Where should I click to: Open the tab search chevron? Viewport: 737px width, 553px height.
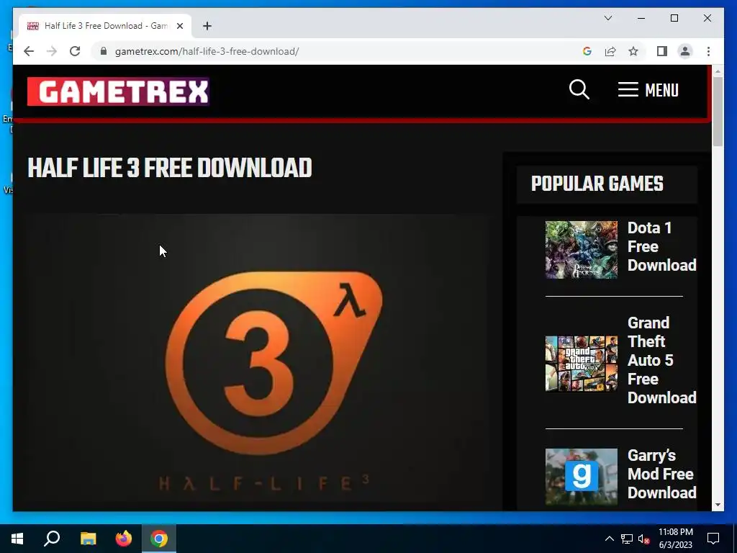[x=607, y=18]
